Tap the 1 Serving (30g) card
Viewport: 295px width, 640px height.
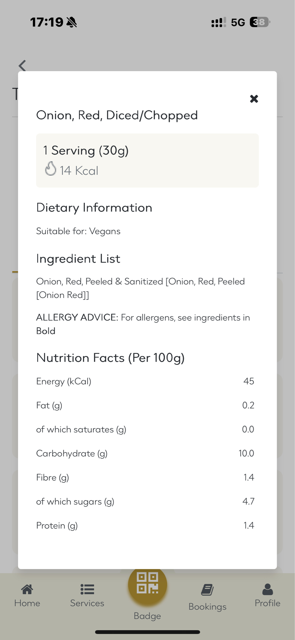(147, 160)
